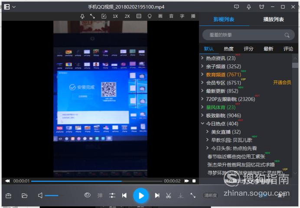300x208 pixels.
Task: Adjust the volume slider
Action: click(x=54, y=195)
